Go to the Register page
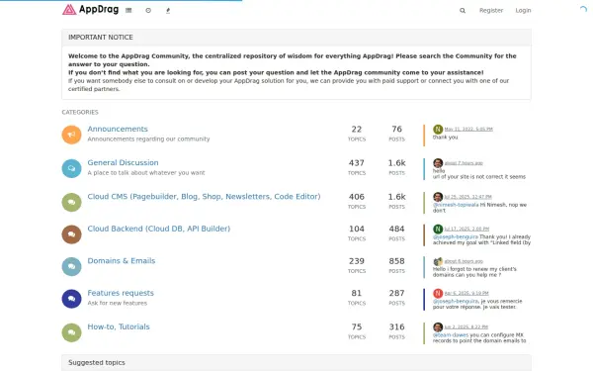 tap(491, 11)
